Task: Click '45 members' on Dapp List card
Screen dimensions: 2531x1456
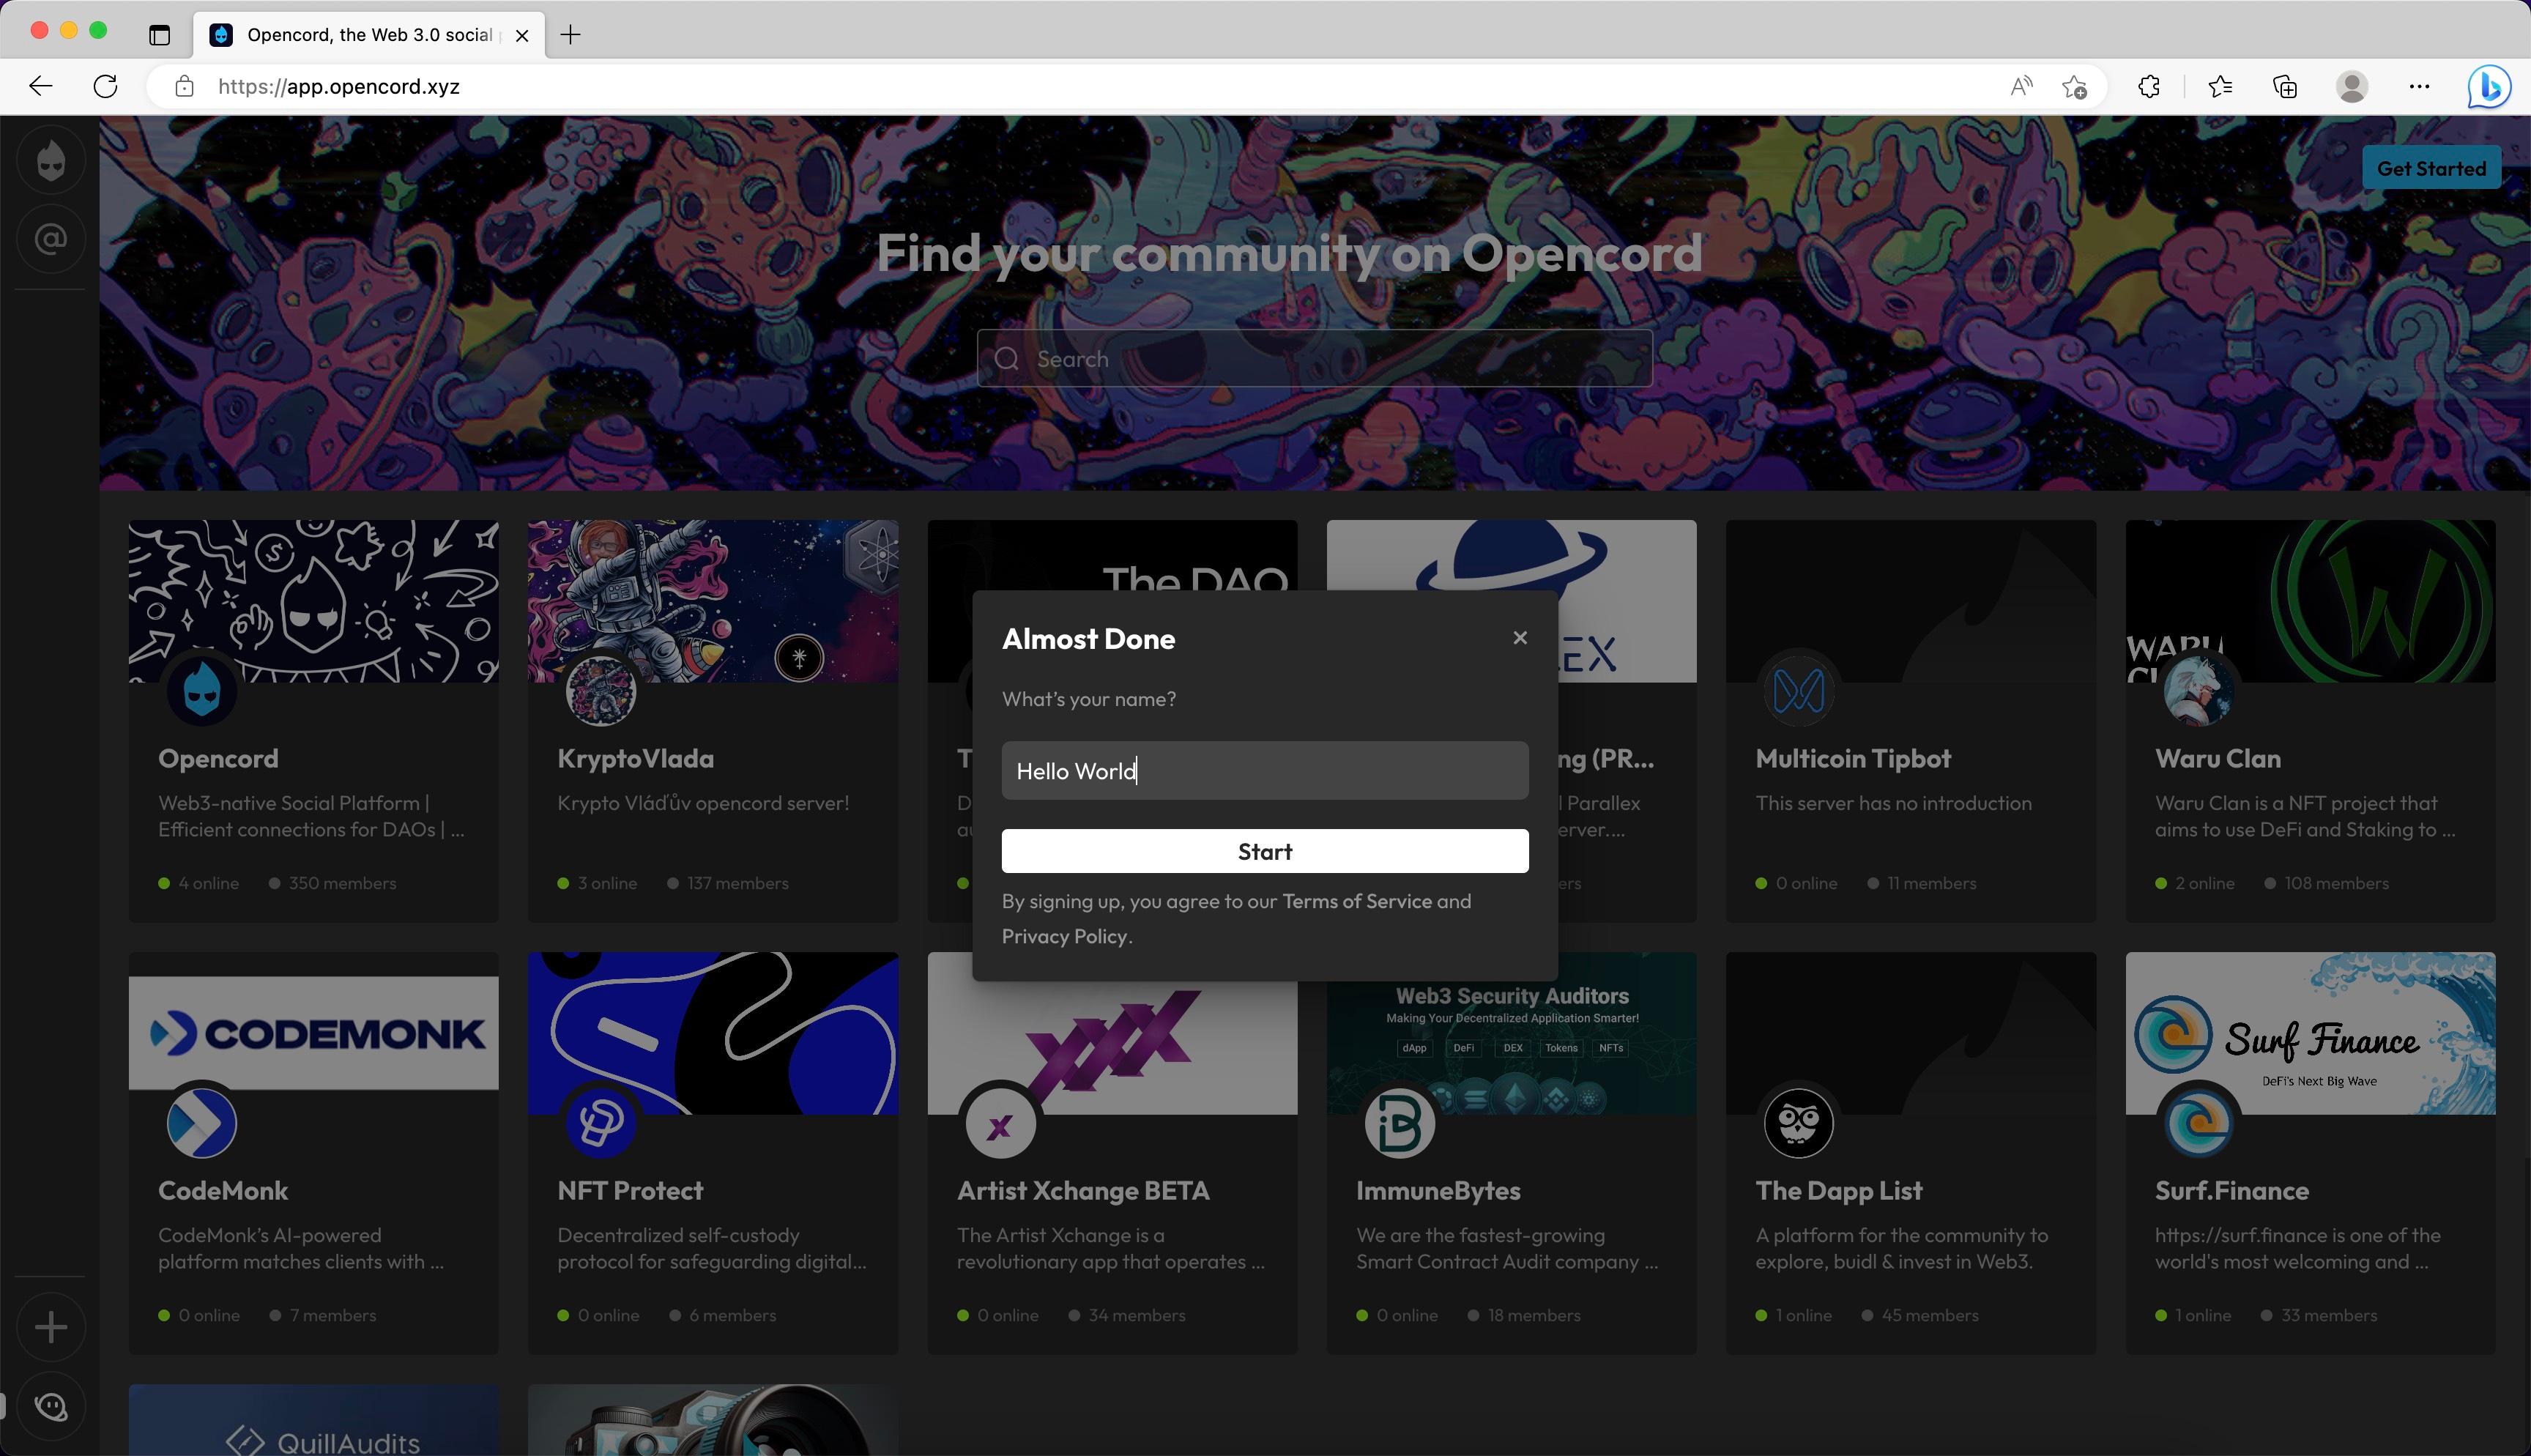Action: (x=1929, y=1315)
